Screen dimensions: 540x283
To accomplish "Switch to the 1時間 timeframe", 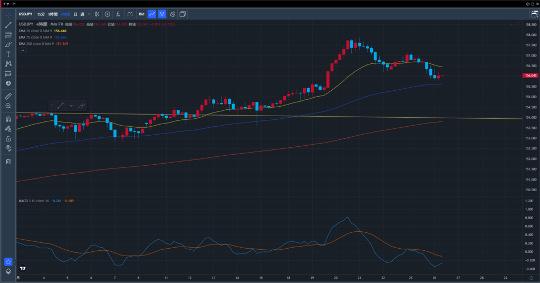I will tap(53, 14).
